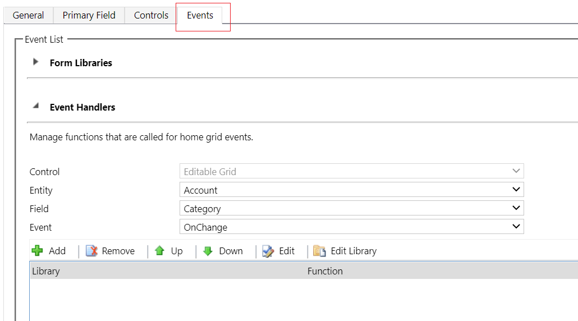This screenshot has height=321, width=578.
Task: Click the Event Handlers heading
Action: tap(82, 107)
